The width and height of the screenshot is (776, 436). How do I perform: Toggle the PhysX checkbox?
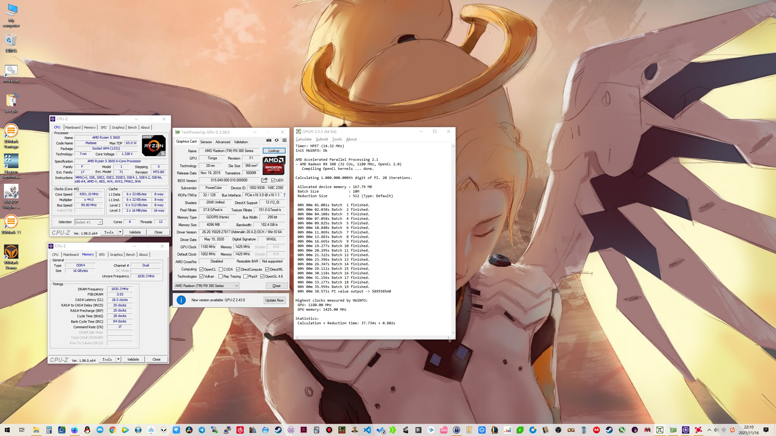245,276
